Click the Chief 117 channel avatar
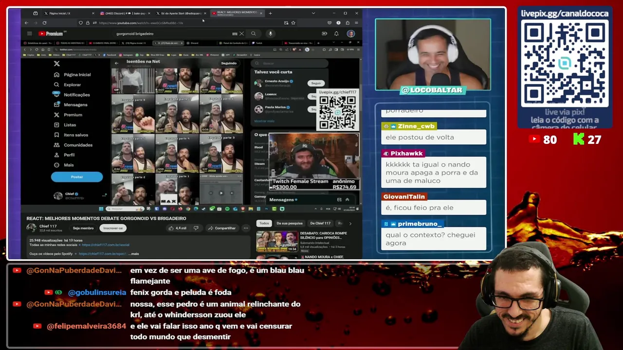Image resolution: width=623 pixels, height=350 pixels. coord(32,227)
